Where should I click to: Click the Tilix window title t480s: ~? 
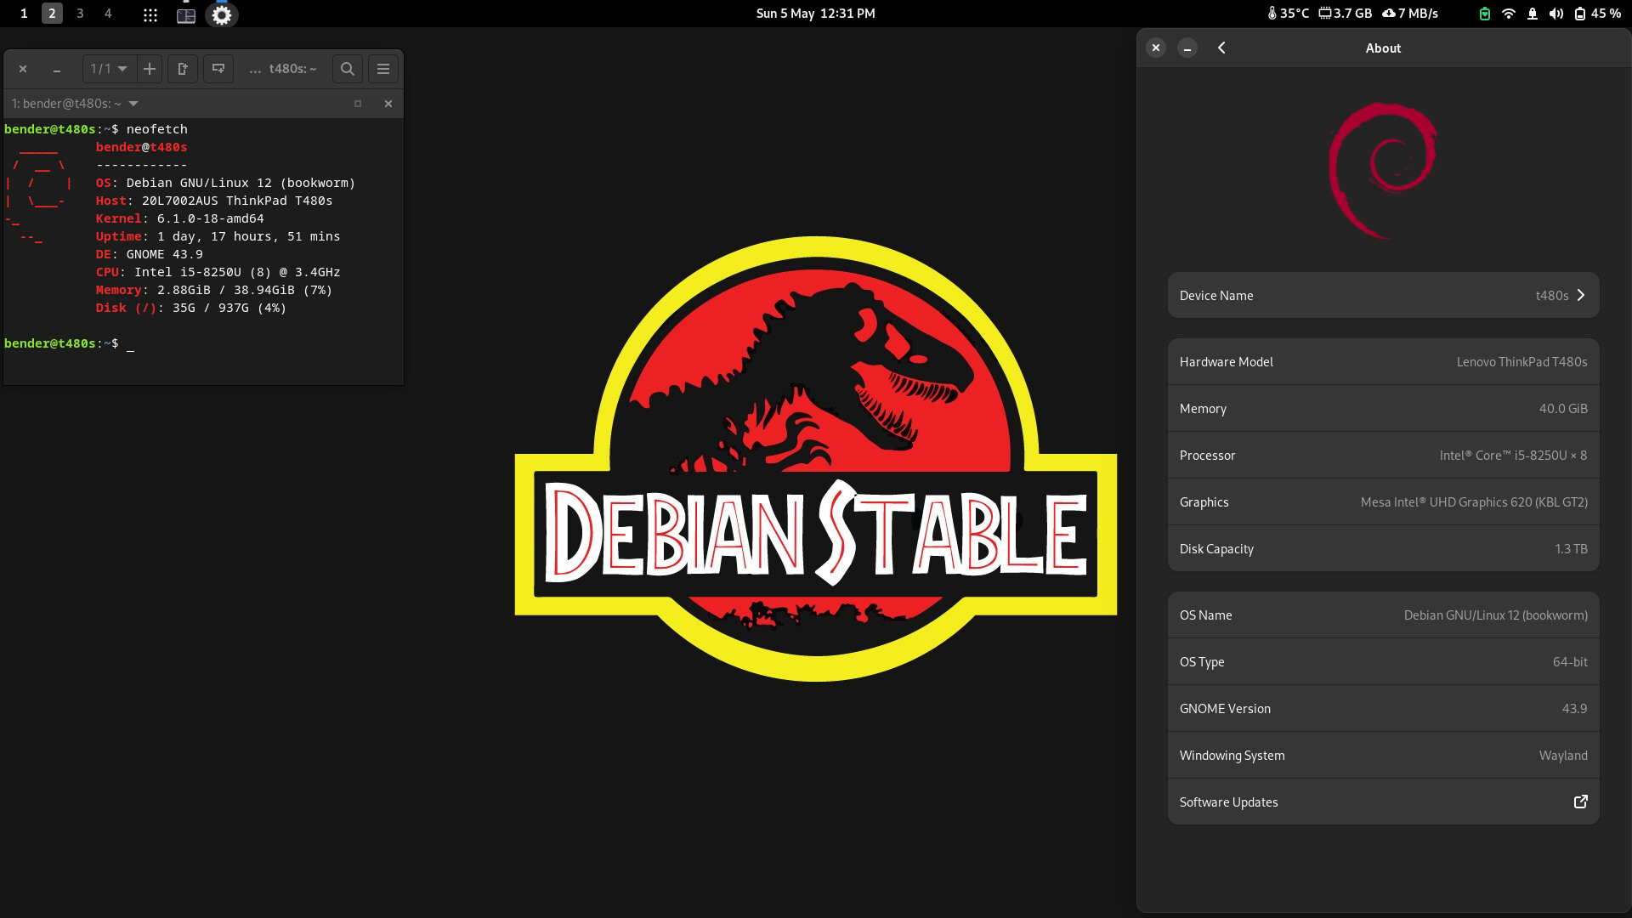click(x=292, y=69)
